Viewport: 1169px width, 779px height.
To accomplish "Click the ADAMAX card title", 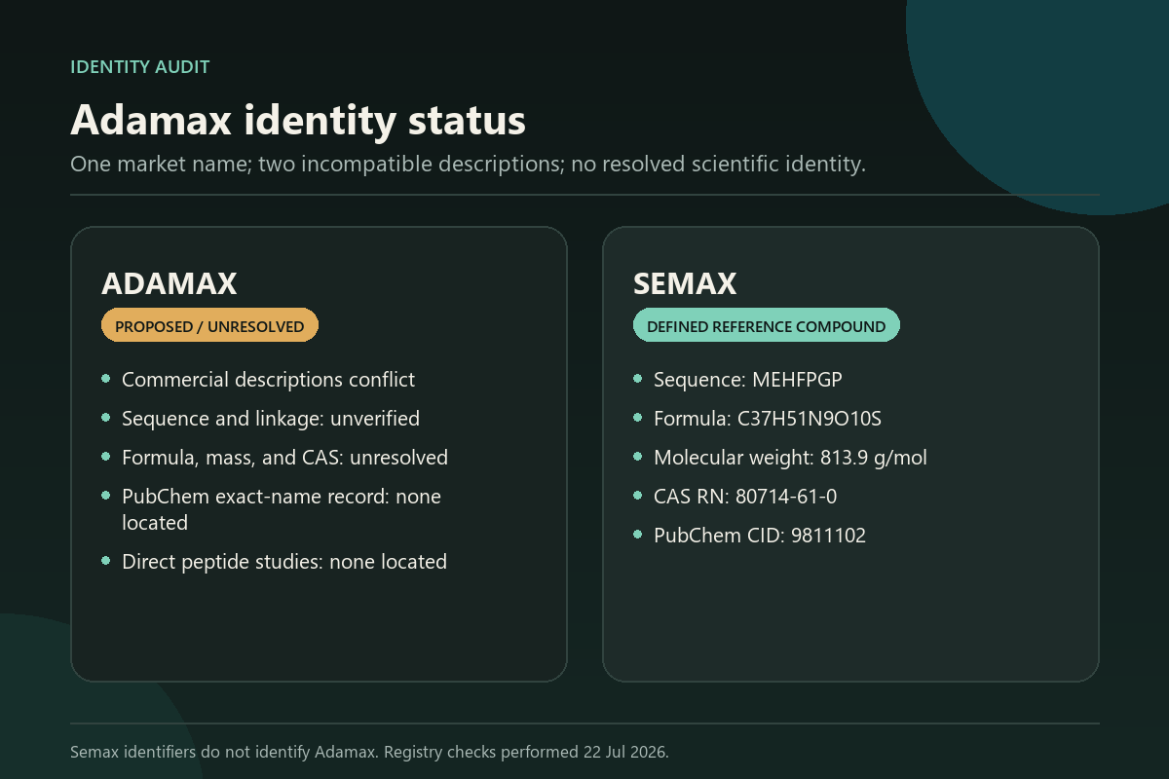I will coord(170,283).
